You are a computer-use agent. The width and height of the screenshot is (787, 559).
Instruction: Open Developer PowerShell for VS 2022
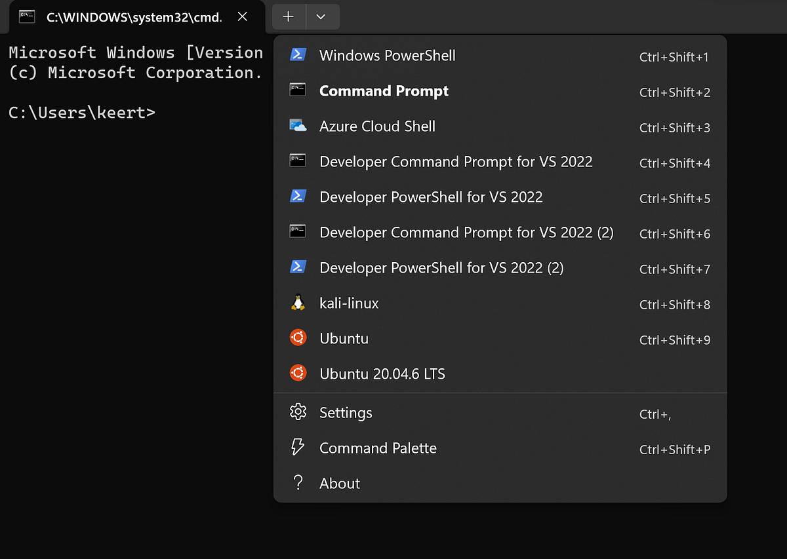(431, 197)
